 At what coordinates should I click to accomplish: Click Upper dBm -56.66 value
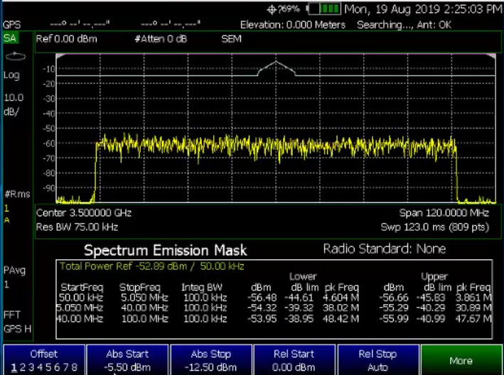point(394,298)
